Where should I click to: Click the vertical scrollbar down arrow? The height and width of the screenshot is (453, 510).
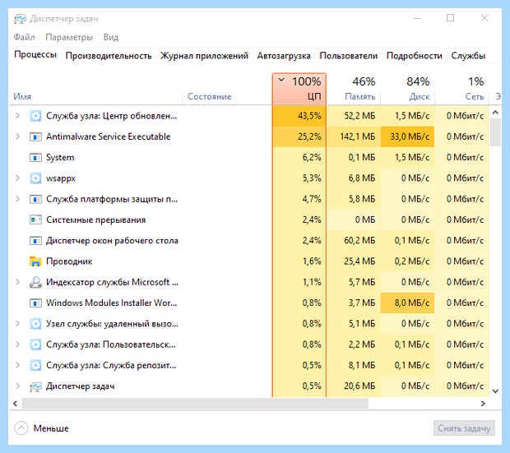click(x=495, y=391)
